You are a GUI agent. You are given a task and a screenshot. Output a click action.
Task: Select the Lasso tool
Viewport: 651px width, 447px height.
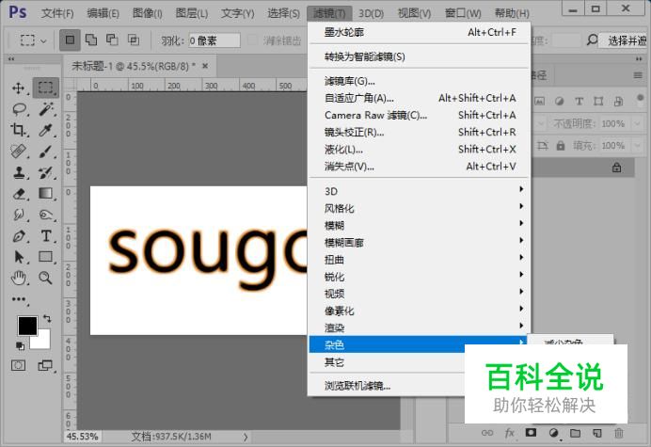(19, 109)
